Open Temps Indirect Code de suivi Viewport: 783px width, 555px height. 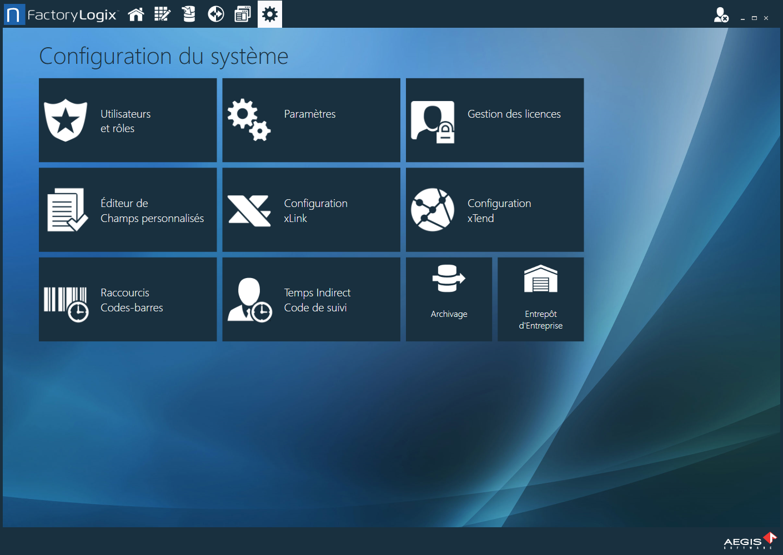(311, 299)
